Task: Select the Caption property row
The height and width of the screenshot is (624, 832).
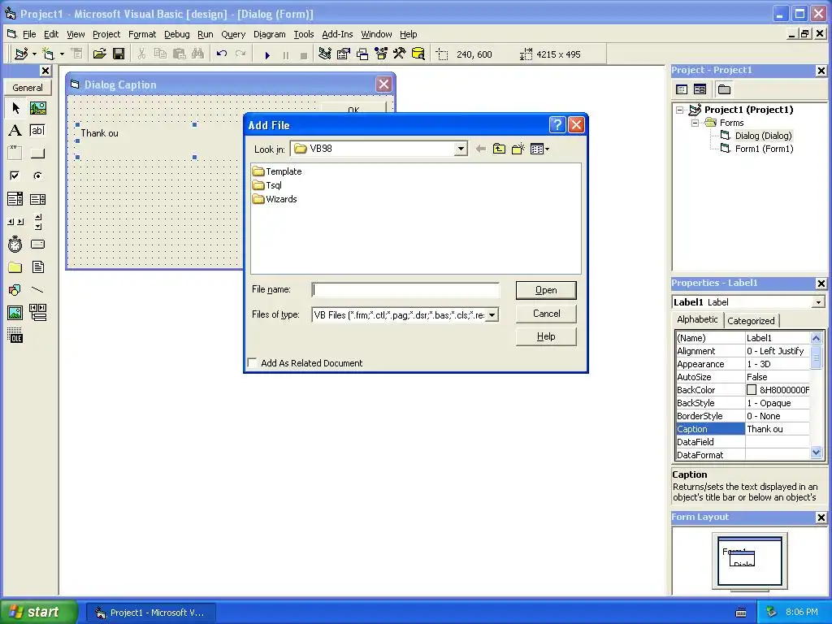Action: (x=743, y=429)
